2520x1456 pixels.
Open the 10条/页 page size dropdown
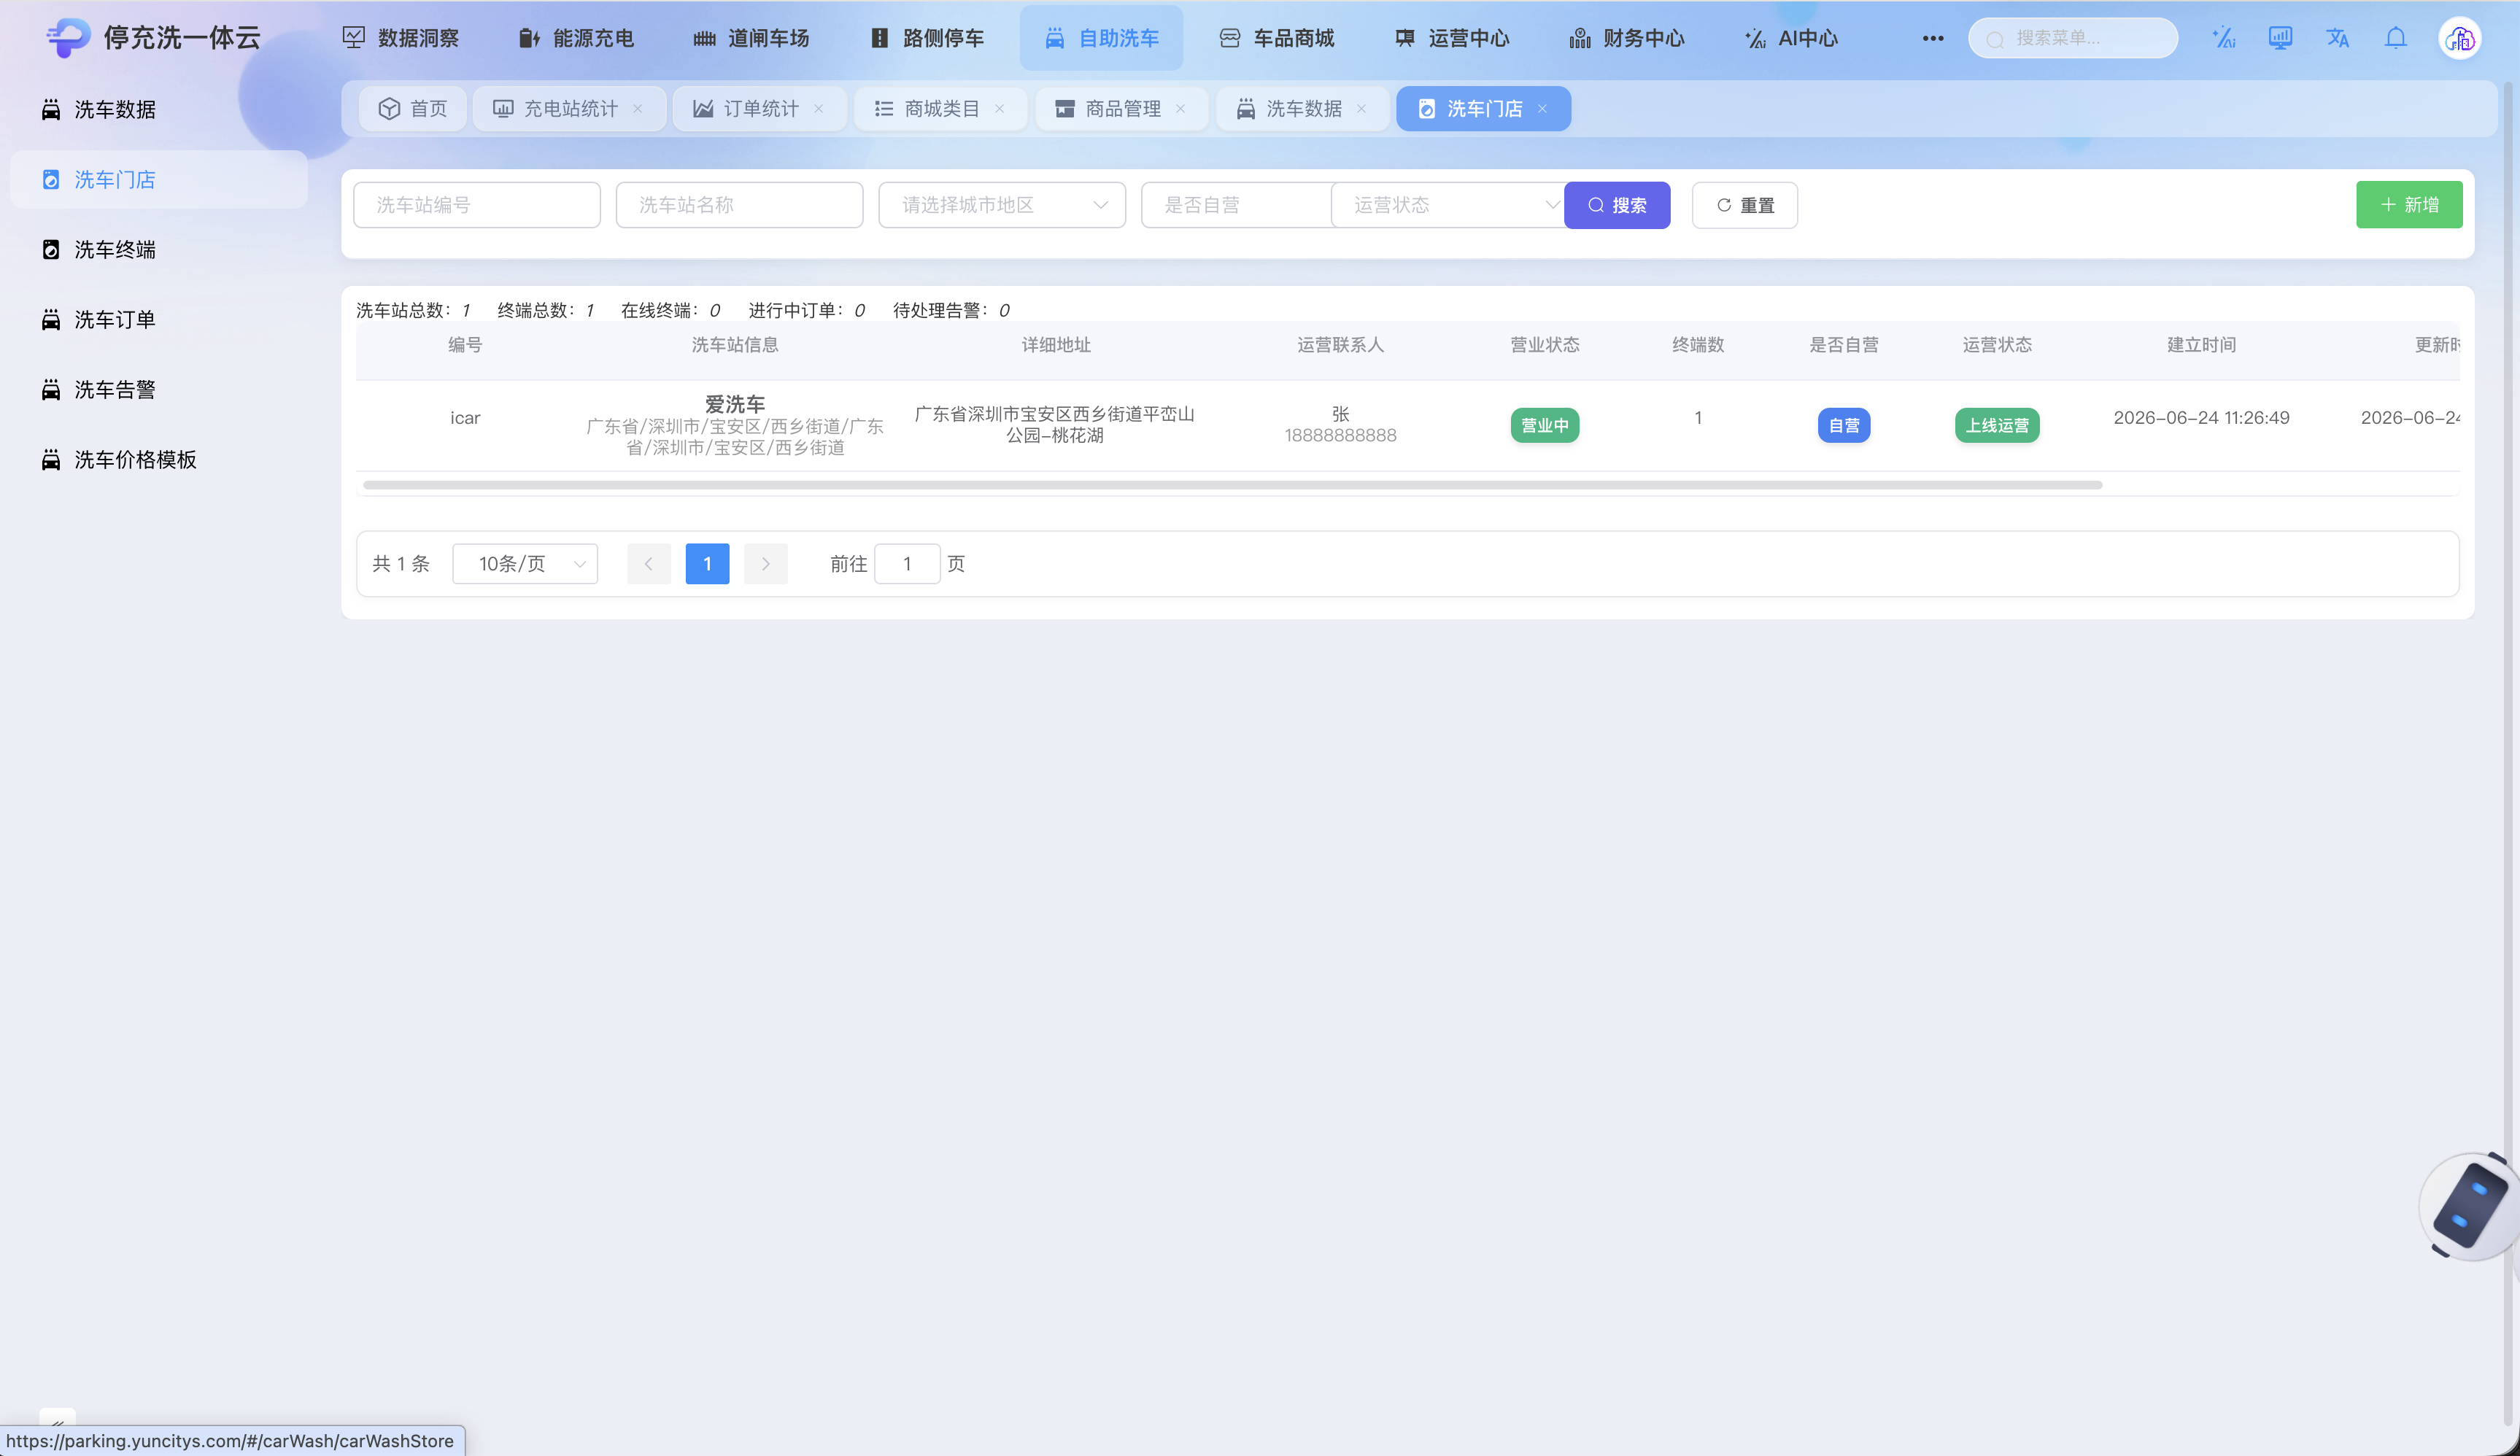pos(525,564)
